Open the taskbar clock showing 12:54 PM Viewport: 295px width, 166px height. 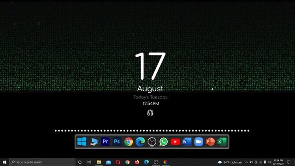pyautogui.click(x=278, y=162)
